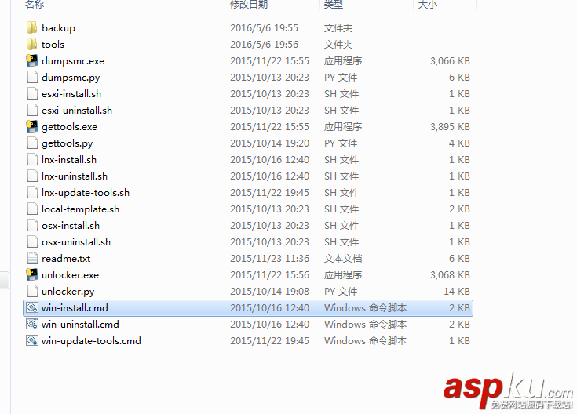Click the osx-install.sh file icon
The height and width of the screenshot is (414, 577).
point(32,225)
